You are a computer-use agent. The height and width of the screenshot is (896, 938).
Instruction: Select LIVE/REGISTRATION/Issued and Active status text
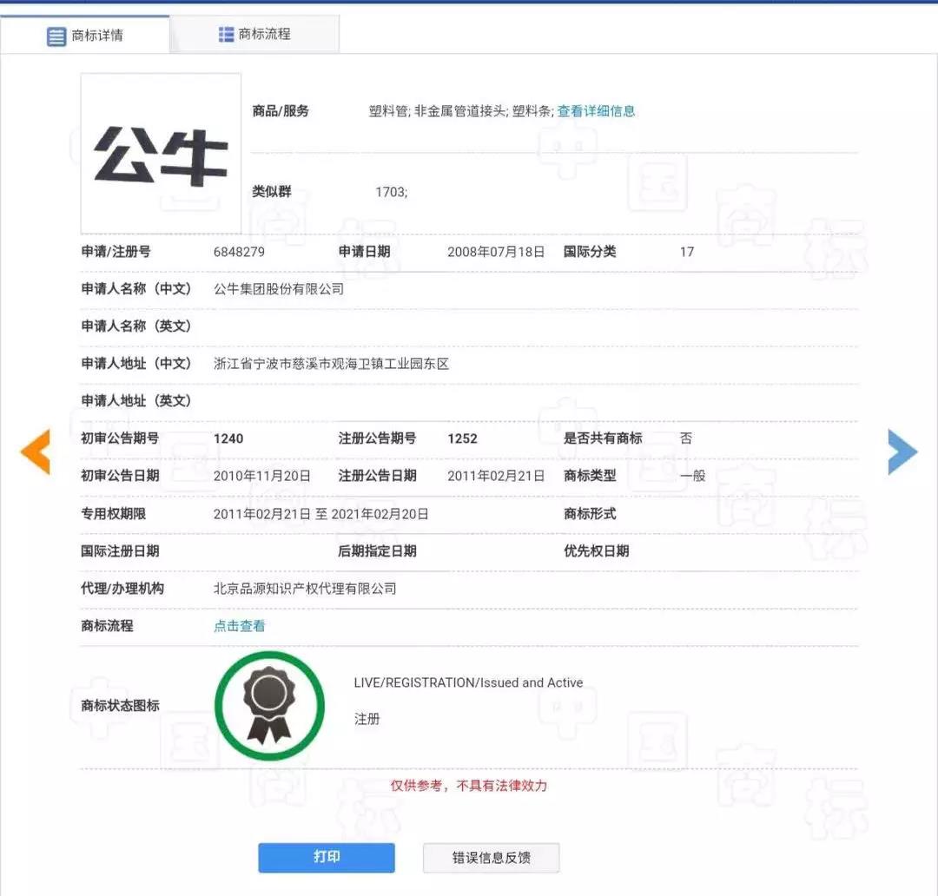tap(468, 682)
